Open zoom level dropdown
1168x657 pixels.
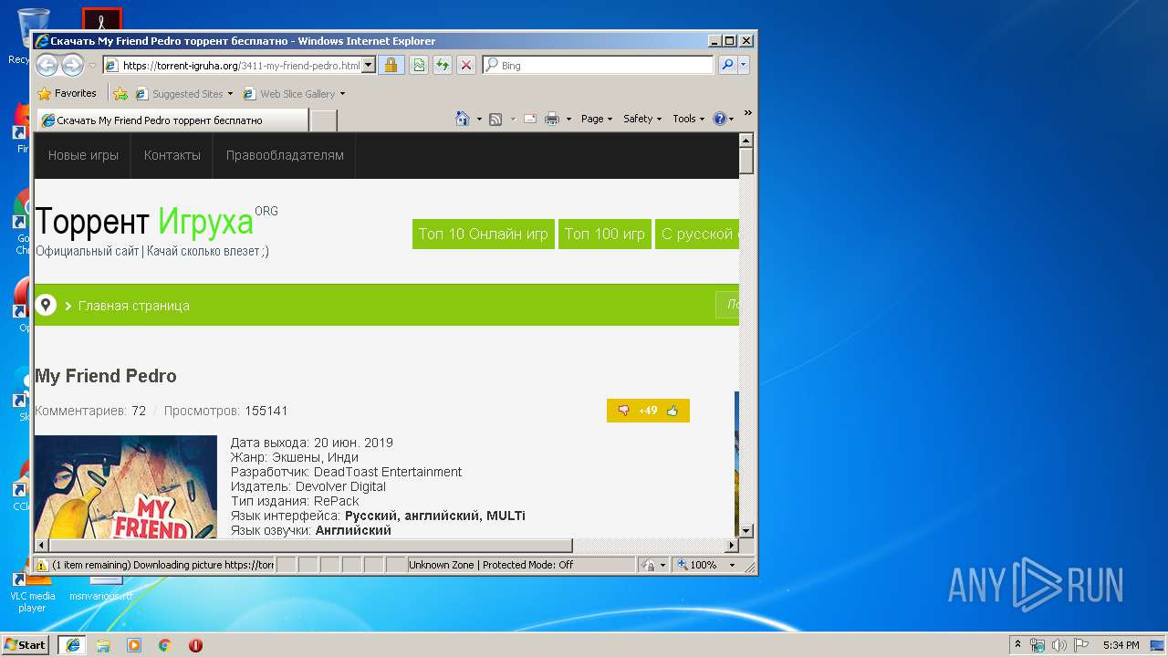[732, 565]
